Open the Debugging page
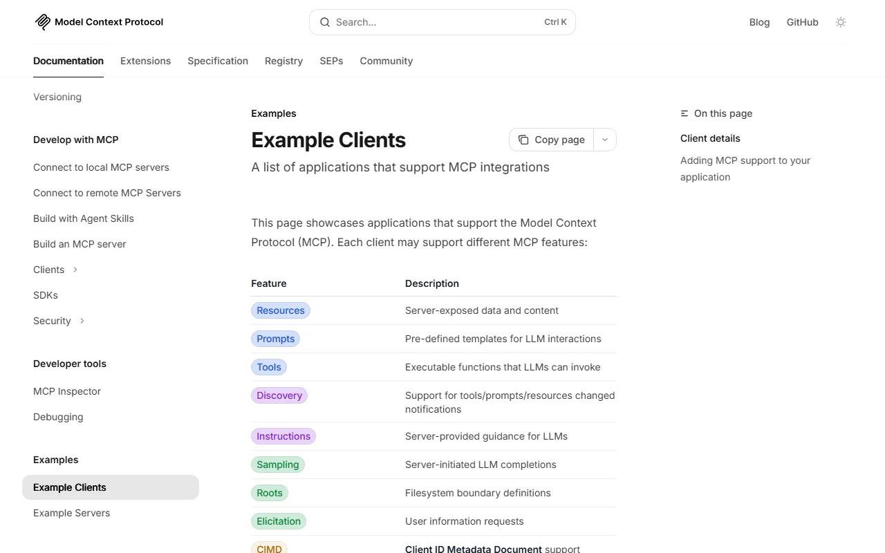The width and height of the screenshot is (885, 553). pyautogui.click(x=58, y=417)
